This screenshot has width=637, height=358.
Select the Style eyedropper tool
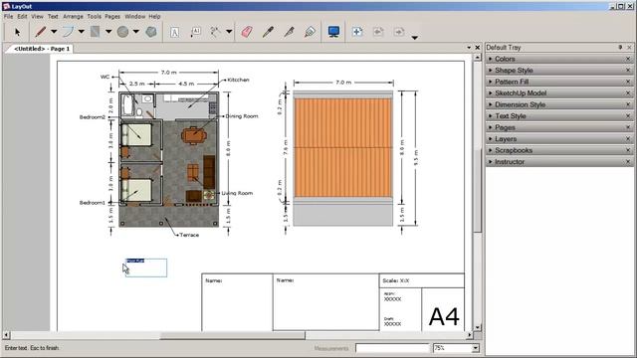click(x=268, y=32)
